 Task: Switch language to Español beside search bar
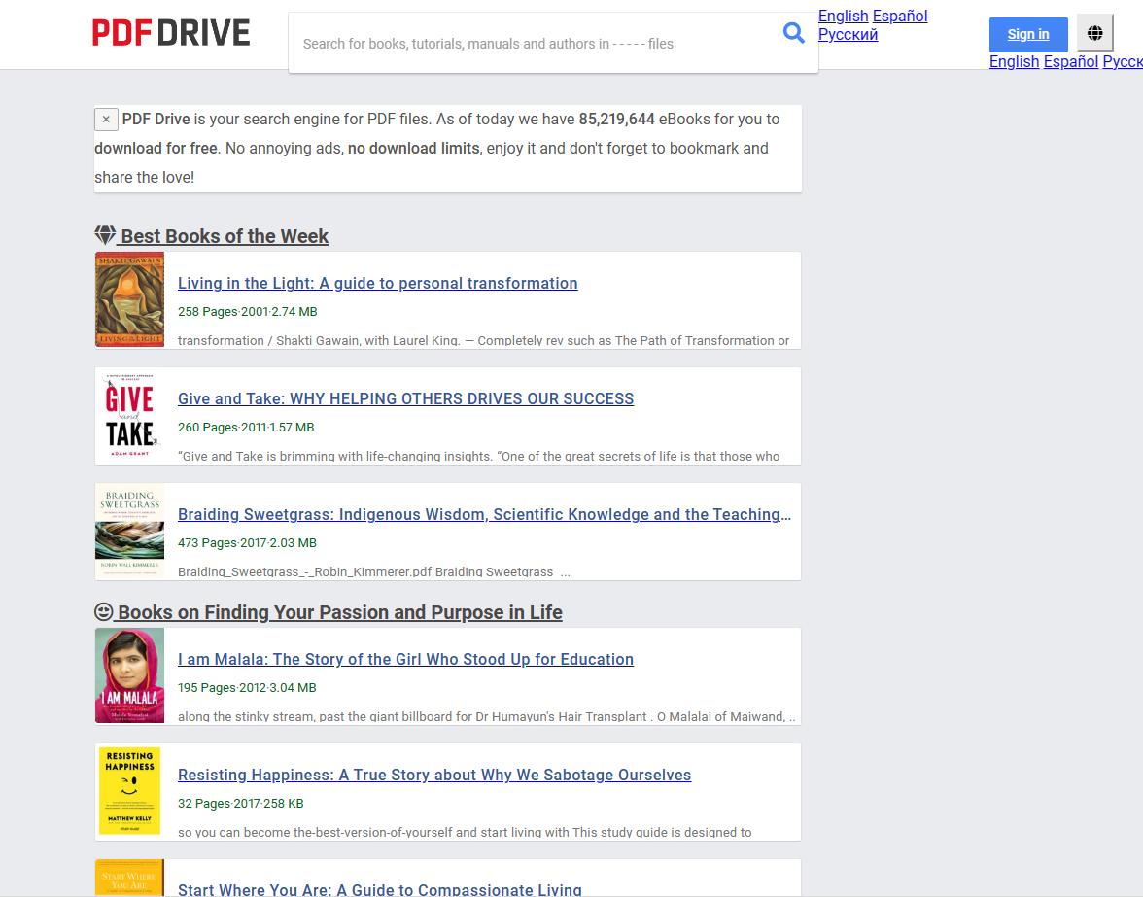click(x=900, y=16)
